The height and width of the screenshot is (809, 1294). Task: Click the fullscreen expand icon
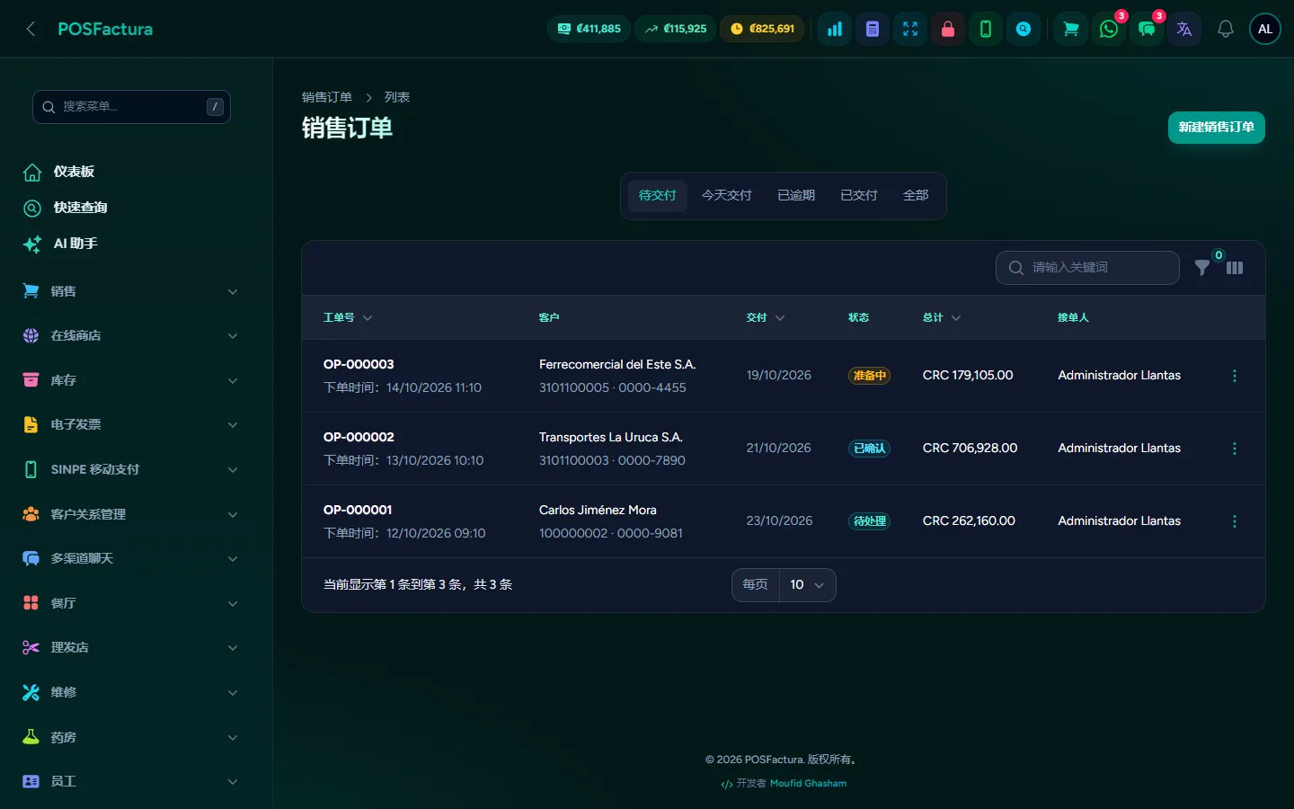click(910, 29)
